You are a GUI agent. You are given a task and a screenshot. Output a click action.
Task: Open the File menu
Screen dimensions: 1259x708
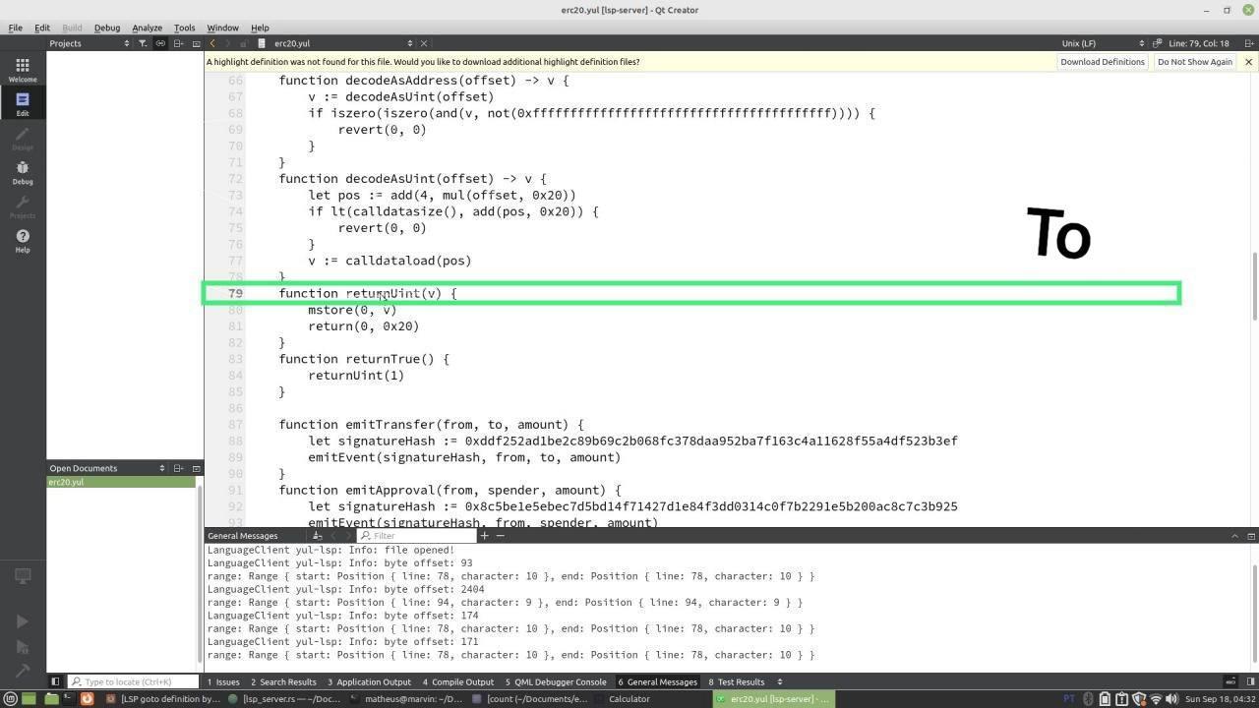point(15,28)
